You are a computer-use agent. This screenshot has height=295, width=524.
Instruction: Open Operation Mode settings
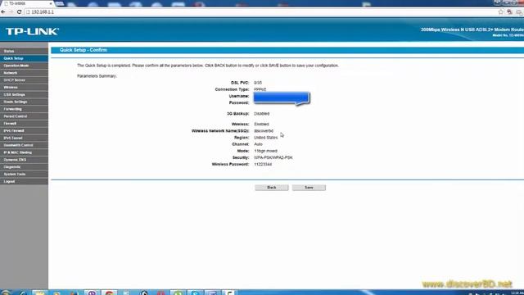click(24, 66)
